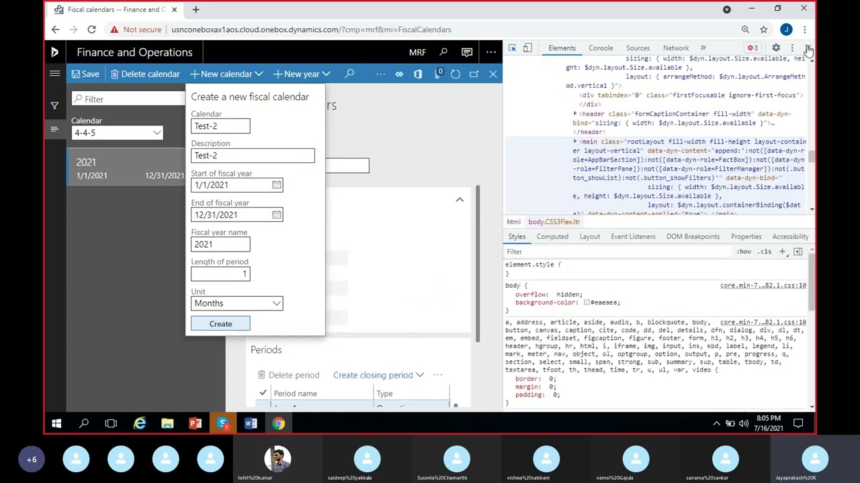Select the DevTools inspect element tool
The width and height of the screenshot is (860, 483).
click(513, 48)
